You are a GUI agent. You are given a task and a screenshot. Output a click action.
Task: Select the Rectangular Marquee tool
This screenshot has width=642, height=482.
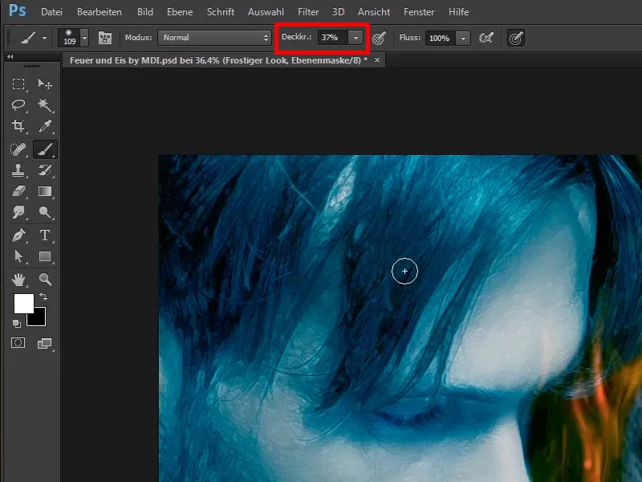(18, 84)
